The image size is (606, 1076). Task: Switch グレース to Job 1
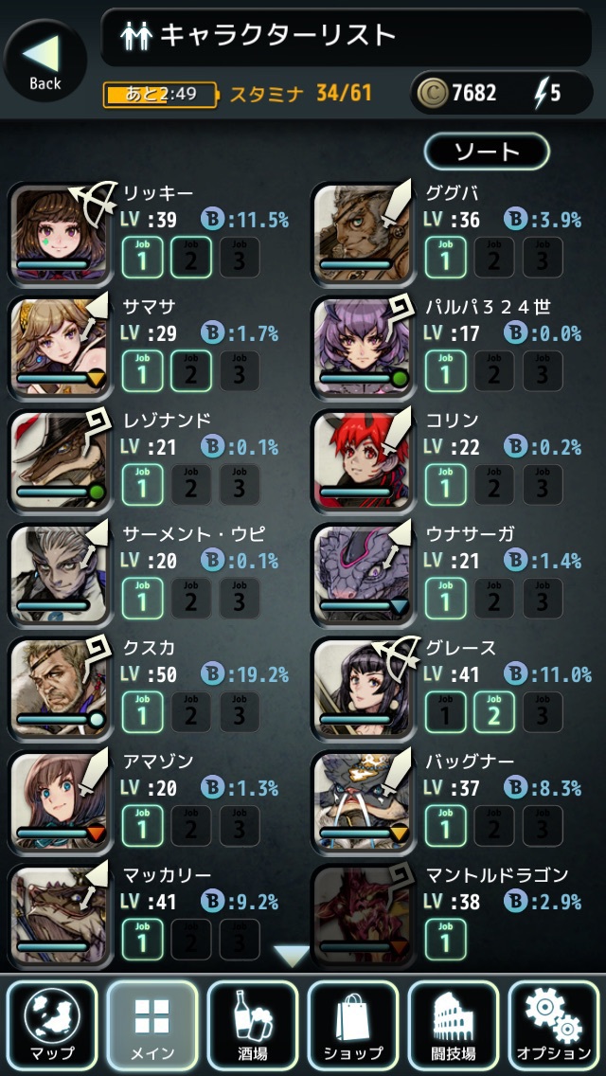(445, 712)
